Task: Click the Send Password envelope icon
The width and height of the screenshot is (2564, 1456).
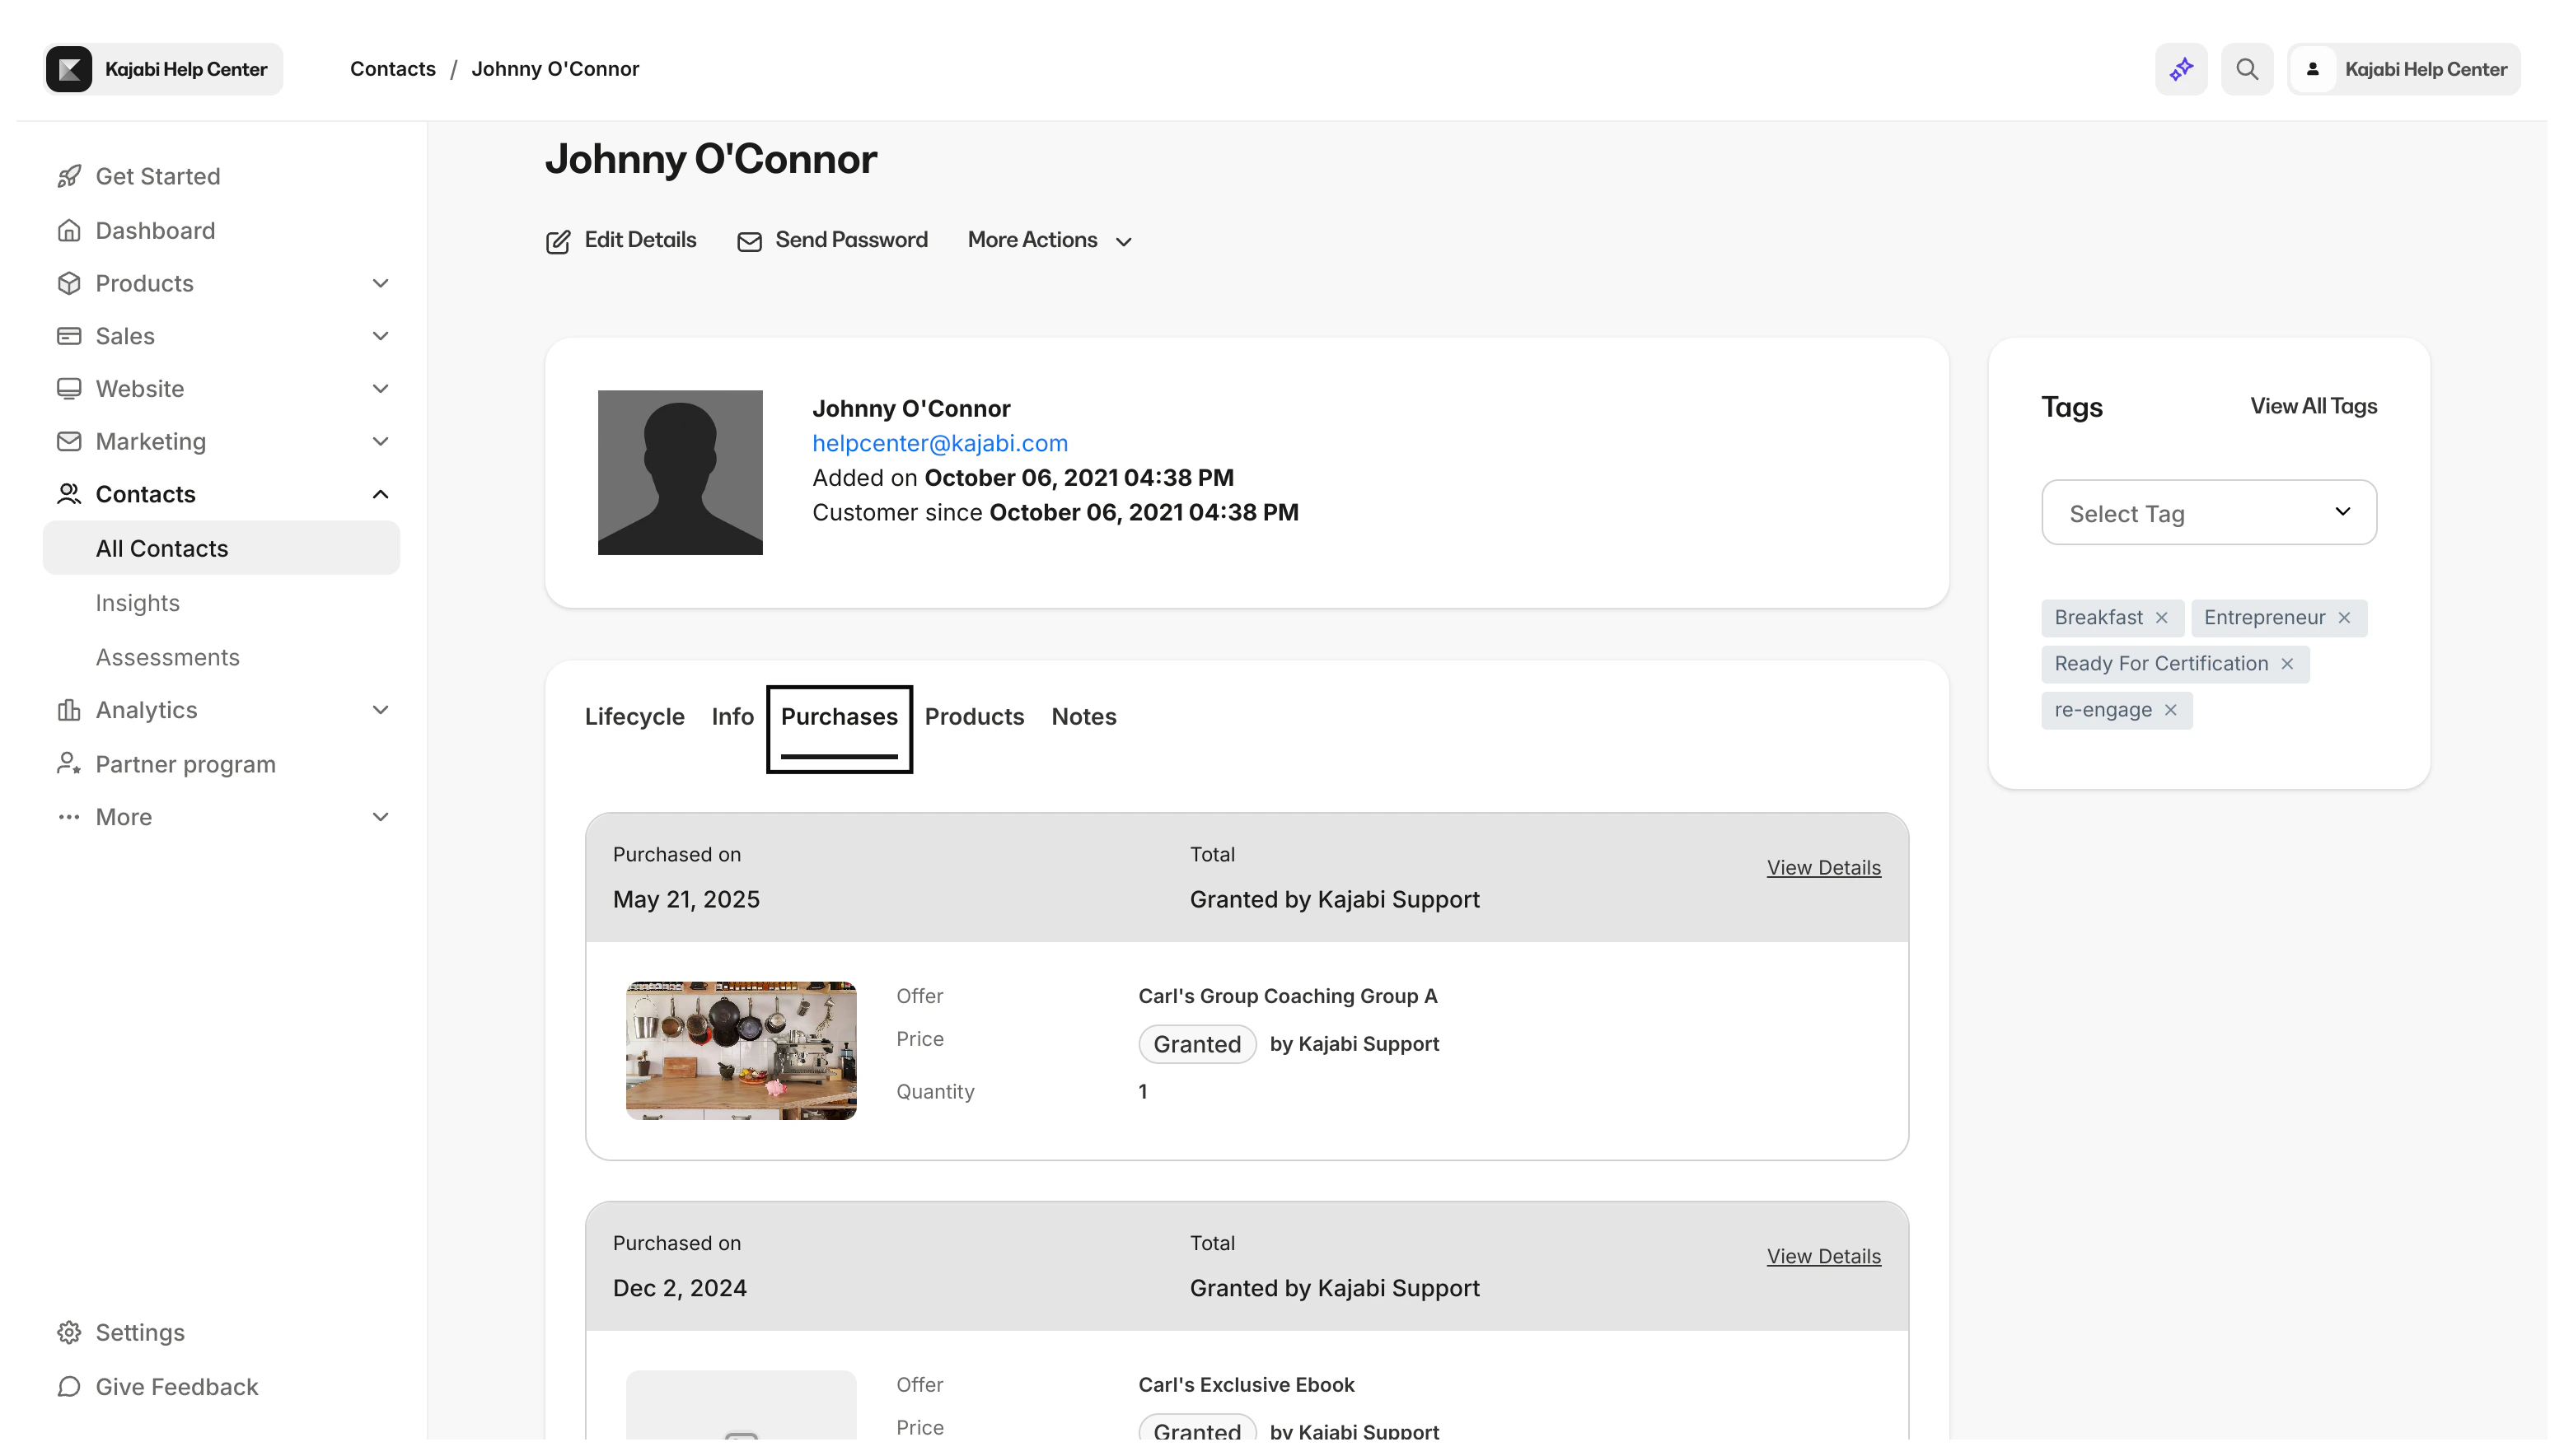Action: (749, 242)
